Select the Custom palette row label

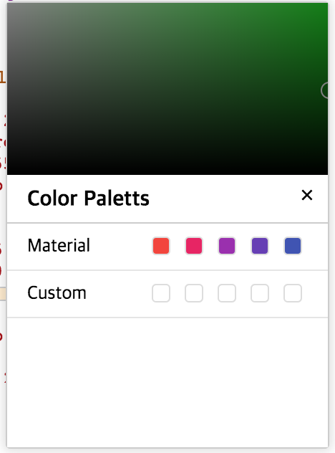tap(57, 293)
